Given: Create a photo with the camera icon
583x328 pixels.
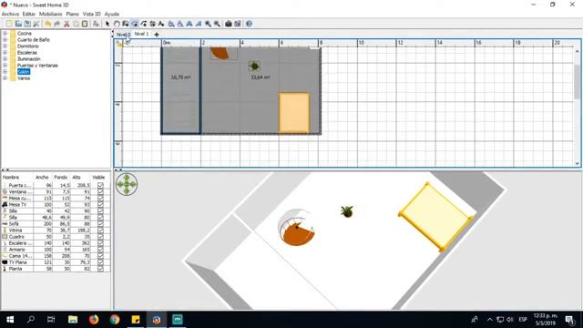Looking at the screenshot, I should [229, 24].
